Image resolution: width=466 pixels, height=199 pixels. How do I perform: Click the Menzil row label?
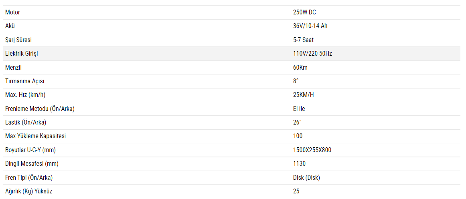(x=13, y=67)
